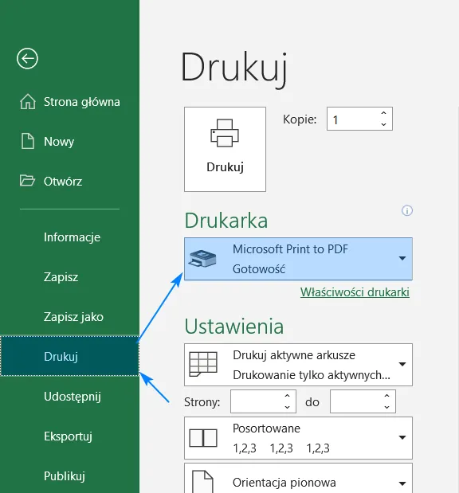Expand the Posortowane collation dropdown arrow

[402, 438]
